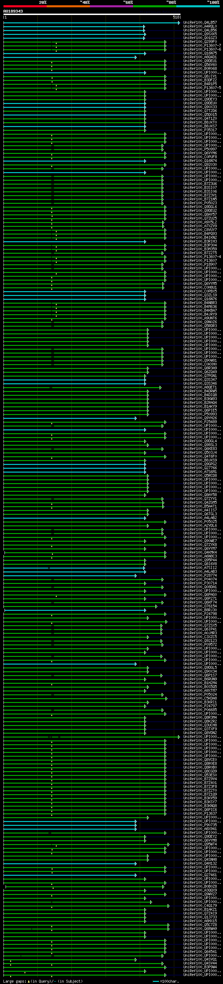Image resolution: width=223 pixels, height=984 pixels.
Task: Open hit UniRef100_Q4LB56
Action: [200, 30]
